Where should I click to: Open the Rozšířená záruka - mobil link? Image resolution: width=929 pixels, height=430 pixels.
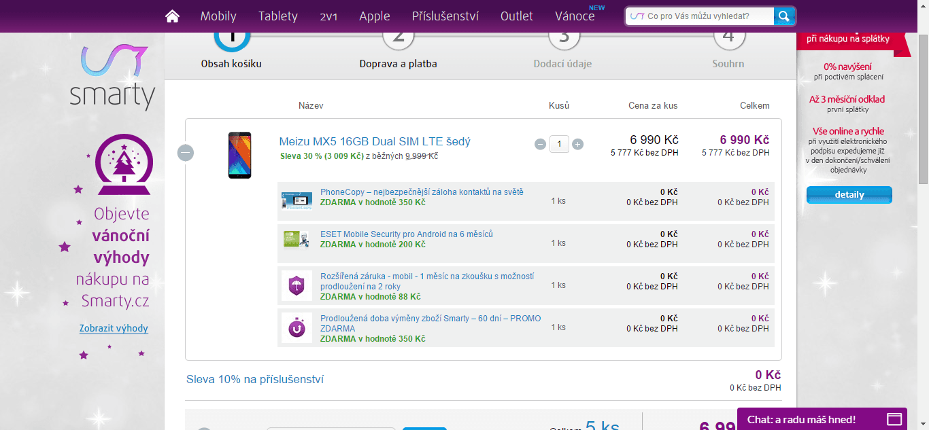point(427,281)
